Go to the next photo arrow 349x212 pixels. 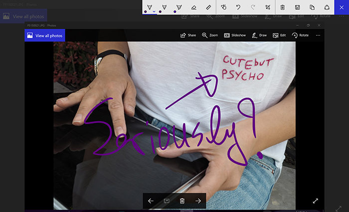pos(198,201)
